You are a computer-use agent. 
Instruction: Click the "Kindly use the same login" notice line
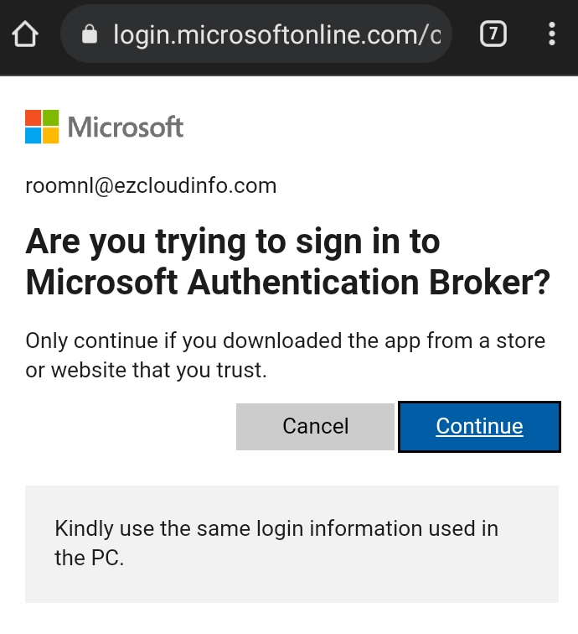276,529
